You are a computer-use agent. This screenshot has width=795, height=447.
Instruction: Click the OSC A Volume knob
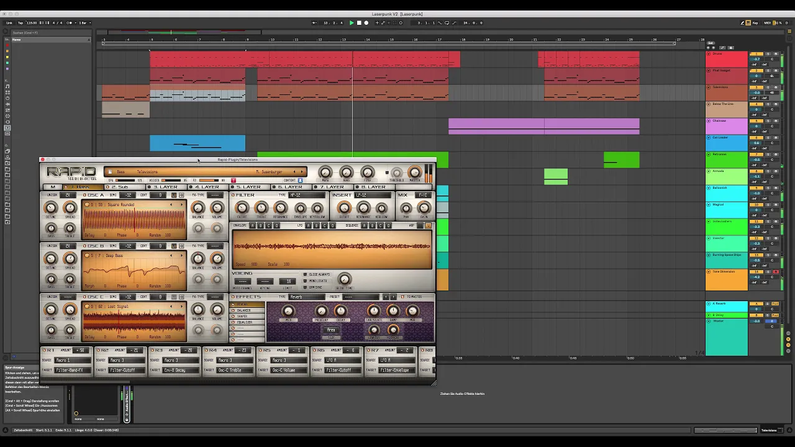pos(217,209)
